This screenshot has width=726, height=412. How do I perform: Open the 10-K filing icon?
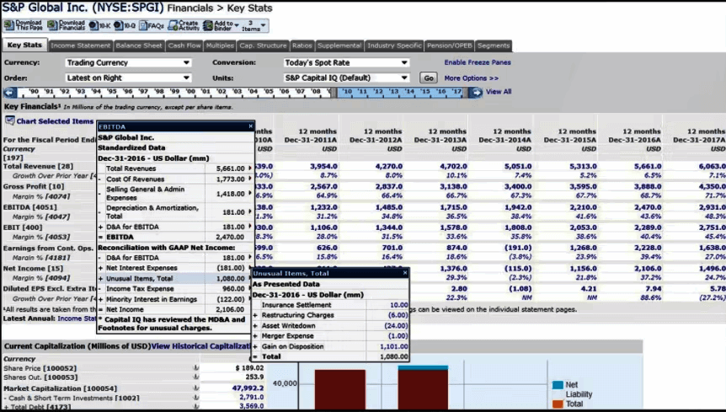(x=93, y=25)
